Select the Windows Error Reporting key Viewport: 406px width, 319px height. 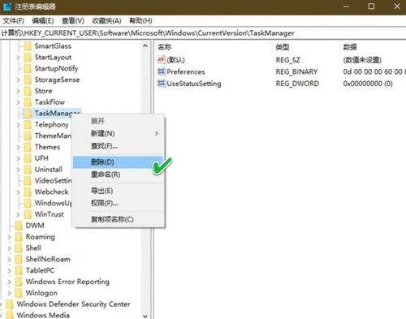pyautogui.click(x=67, y=282)
